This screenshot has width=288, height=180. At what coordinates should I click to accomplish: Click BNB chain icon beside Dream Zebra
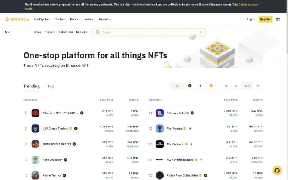pos(192,113)
